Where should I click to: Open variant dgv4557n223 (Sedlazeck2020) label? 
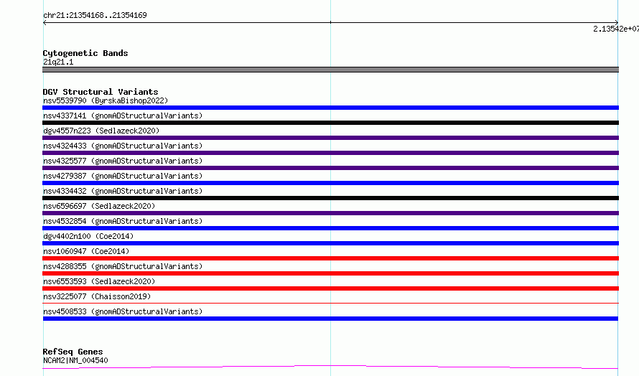[101, 131]
